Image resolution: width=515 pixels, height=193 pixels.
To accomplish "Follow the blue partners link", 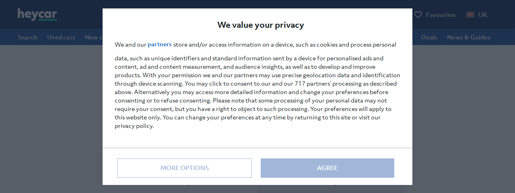I will pos(159,44).
